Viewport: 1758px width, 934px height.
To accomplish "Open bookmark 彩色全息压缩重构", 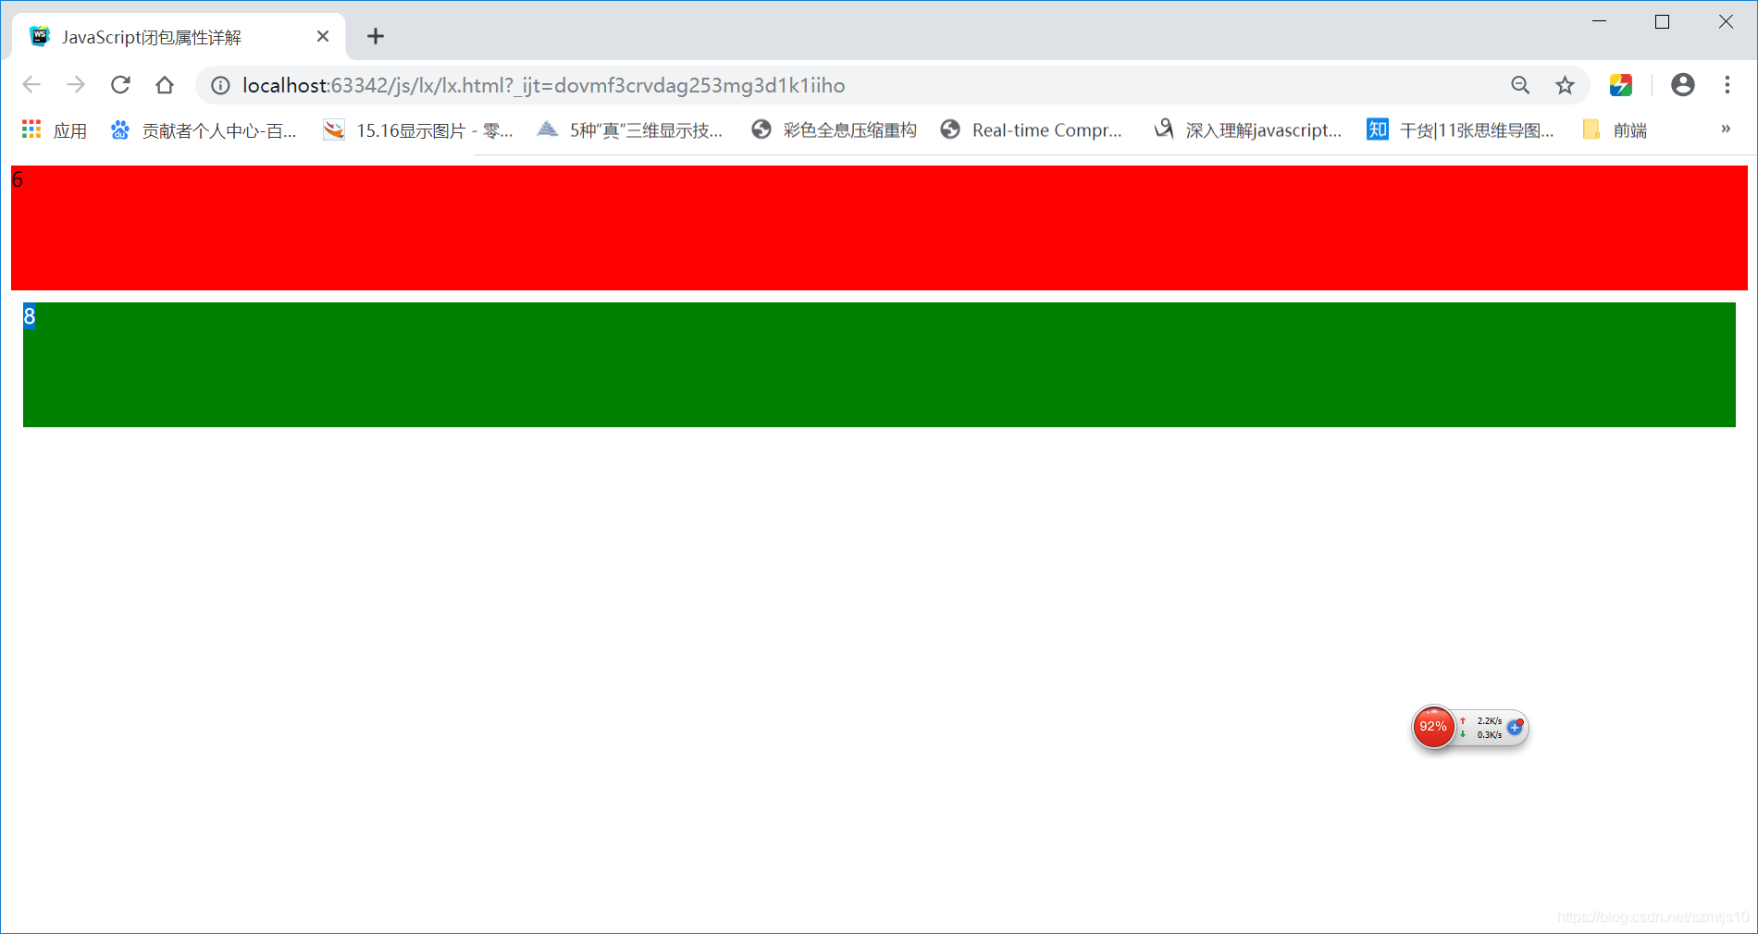I will click(x=834, y=130).
